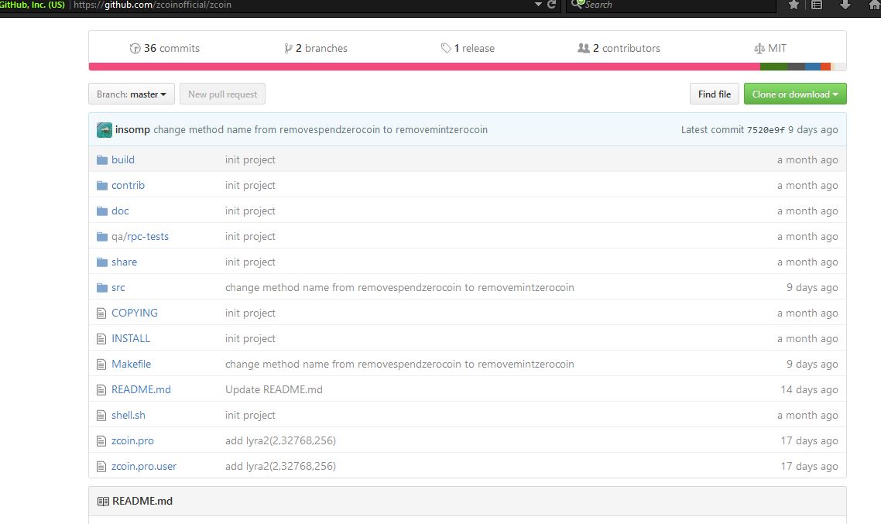Open the zcoin.pro.user file
The height and width of the screenshot is (524, 881).
click(x=144, y=466)
